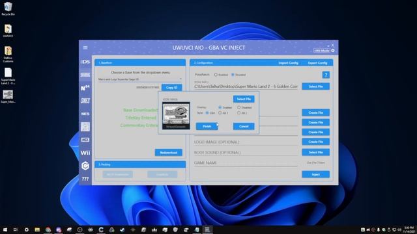
Task: Expand the base game dropdown
Action: coord(140,79)
